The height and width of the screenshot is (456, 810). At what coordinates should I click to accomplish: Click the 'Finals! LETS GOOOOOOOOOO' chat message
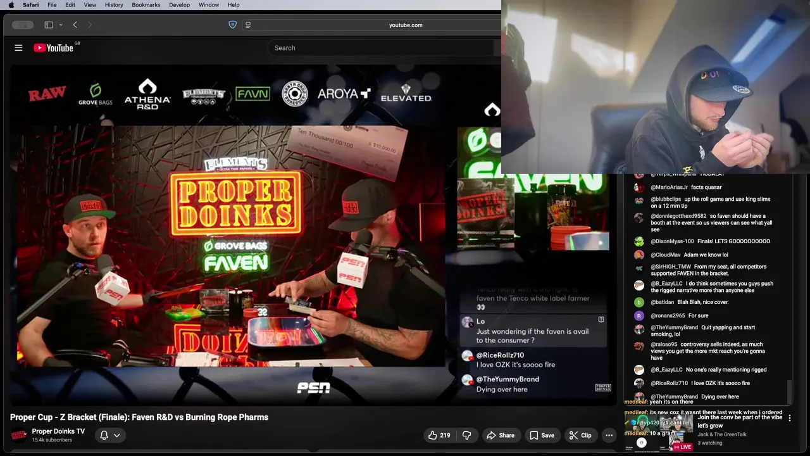[733, 241]
